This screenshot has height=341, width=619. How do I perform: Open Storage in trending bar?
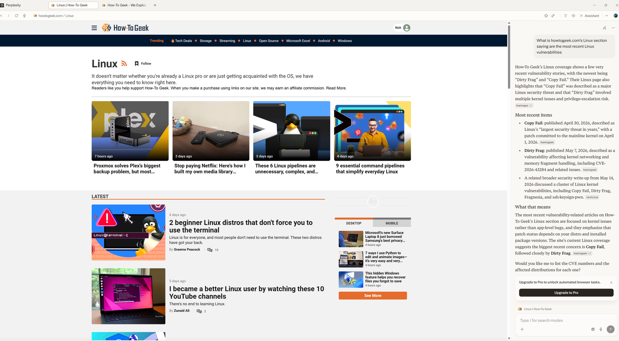pyautogui.click(x=206, y=41)
